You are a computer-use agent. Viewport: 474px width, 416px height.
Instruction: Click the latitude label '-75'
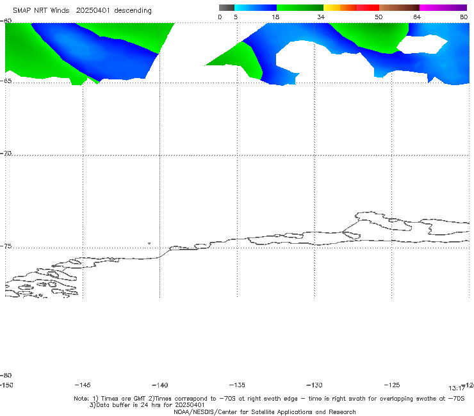click(x=6, y=246)
